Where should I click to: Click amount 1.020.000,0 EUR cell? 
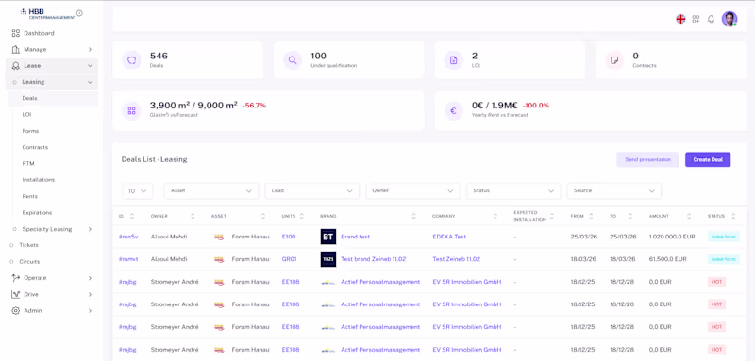[x=672, y=237]
